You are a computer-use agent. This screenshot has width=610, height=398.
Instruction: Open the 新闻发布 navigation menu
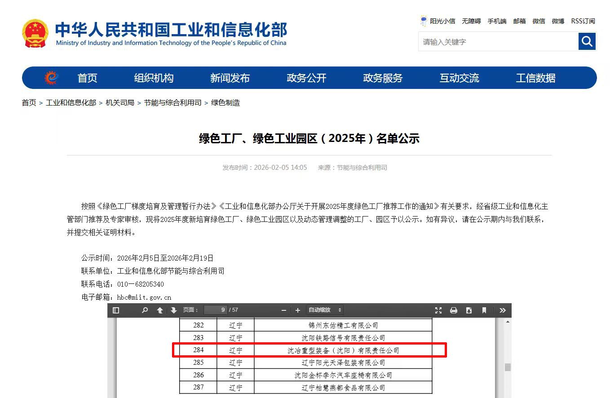[x=230, y=78]
